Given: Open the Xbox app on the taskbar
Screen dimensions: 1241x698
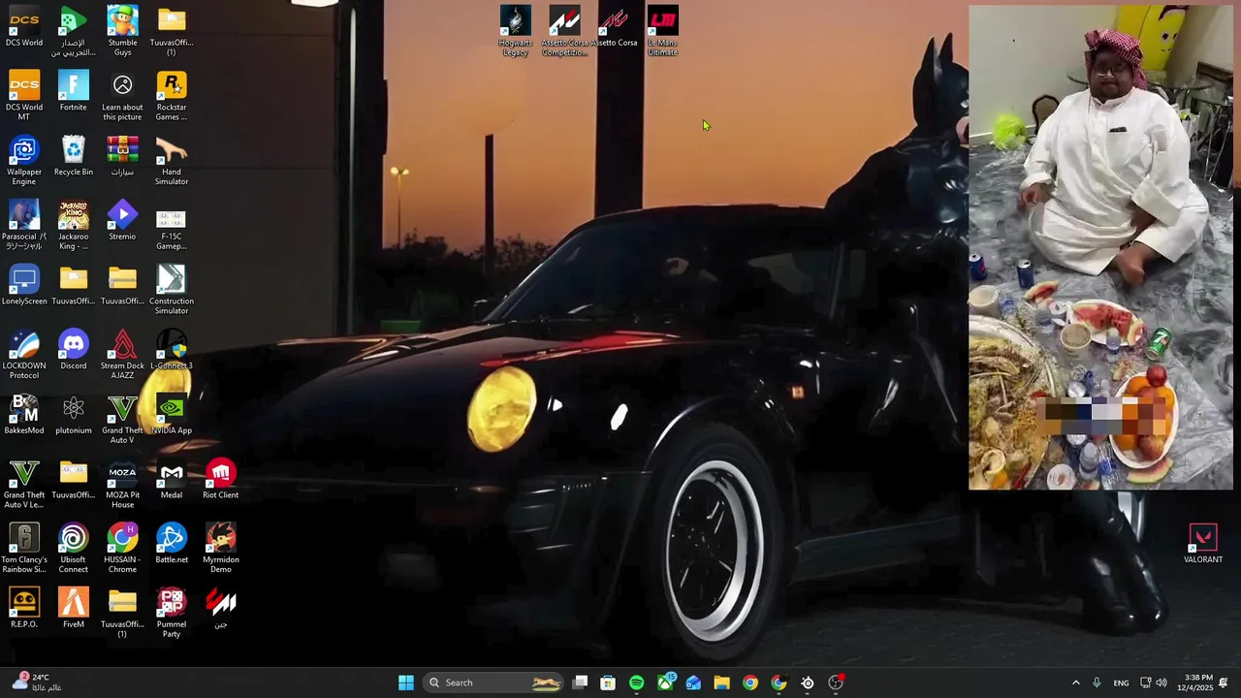Looking at the screenshot, I should pyautogui.click(x=665, y=682).
